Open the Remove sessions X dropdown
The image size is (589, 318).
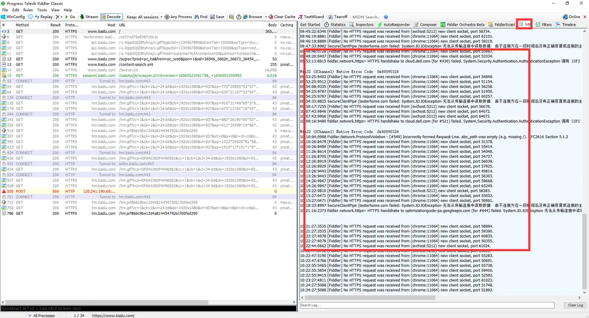(x=59, y=17)
